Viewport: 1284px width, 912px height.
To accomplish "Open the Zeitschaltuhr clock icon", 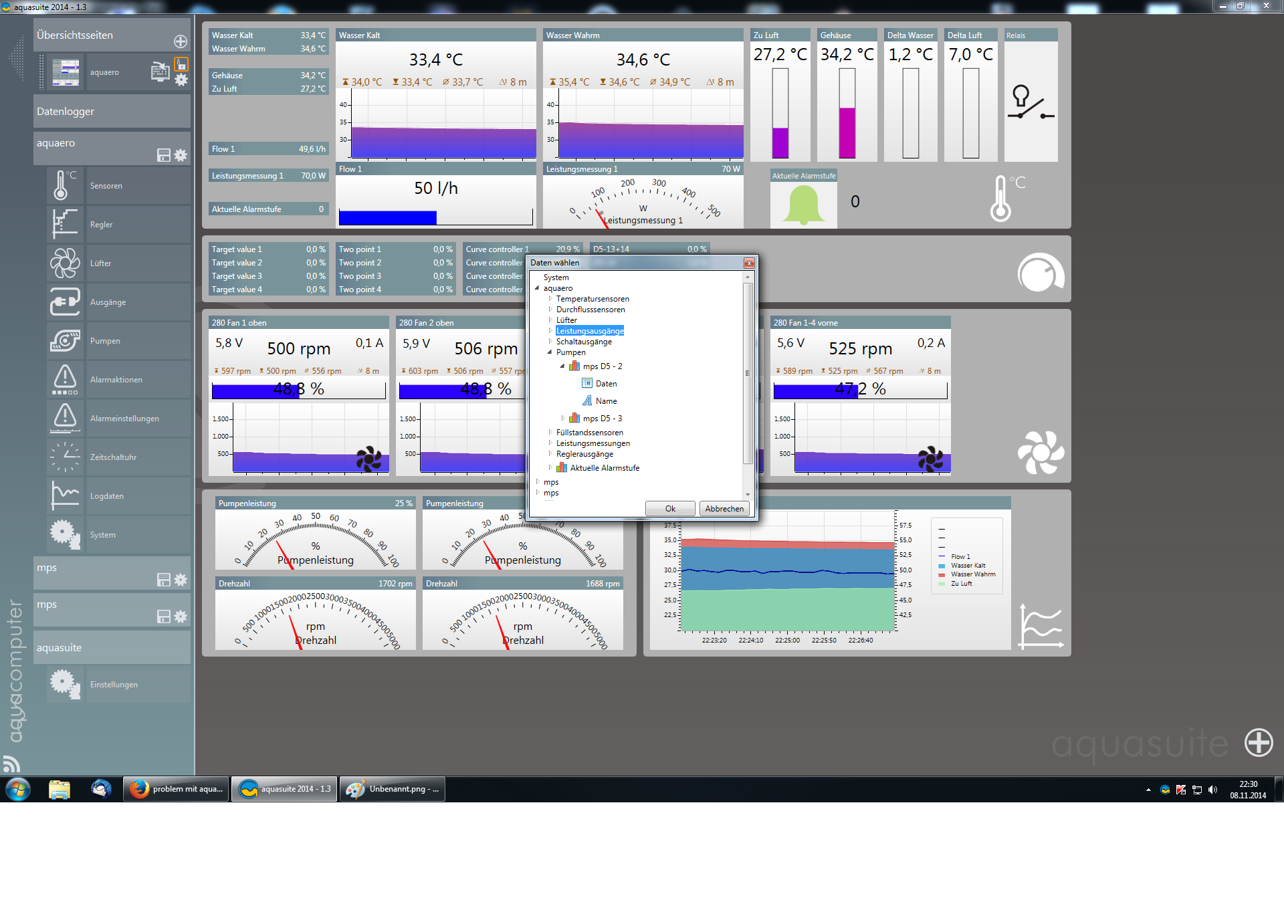I will 65,457.
